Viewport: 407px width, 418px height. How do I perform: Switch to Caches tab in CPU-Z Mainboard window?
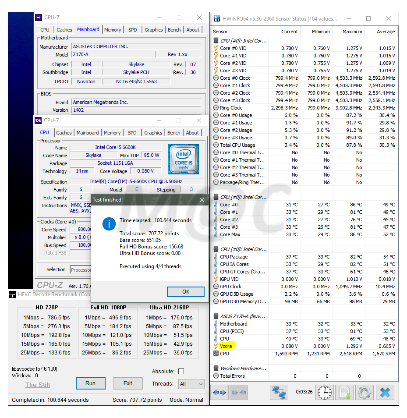64,30
